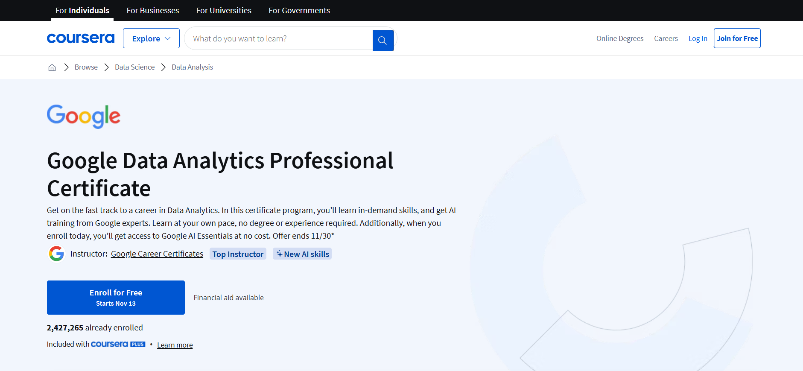Open the Data Science breadcrumb
803x371 pixels.
135,67
